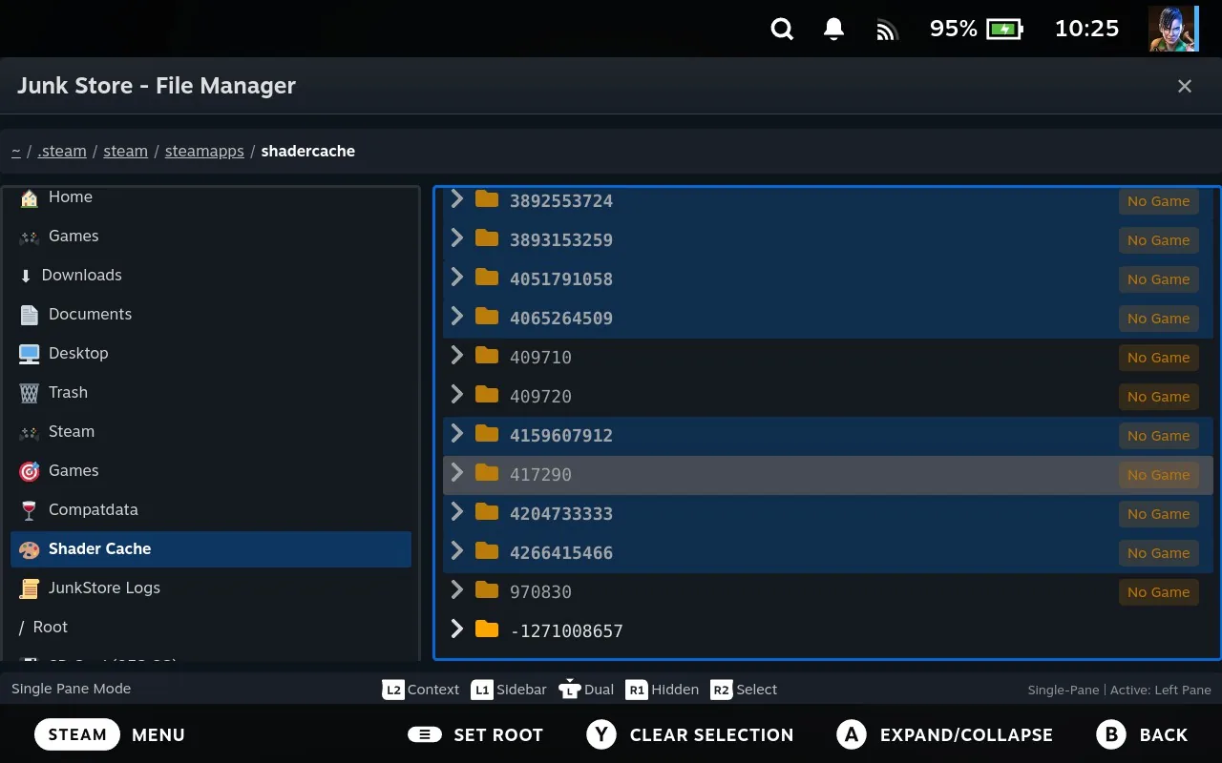The width and height of the screenshot is (1222, 763).
Task: Click the Steam controller icon in sidebar
Action: [30, 432]
